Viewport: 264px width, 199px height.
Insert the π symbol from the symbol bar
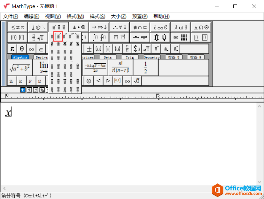click(x=12, y=49)
